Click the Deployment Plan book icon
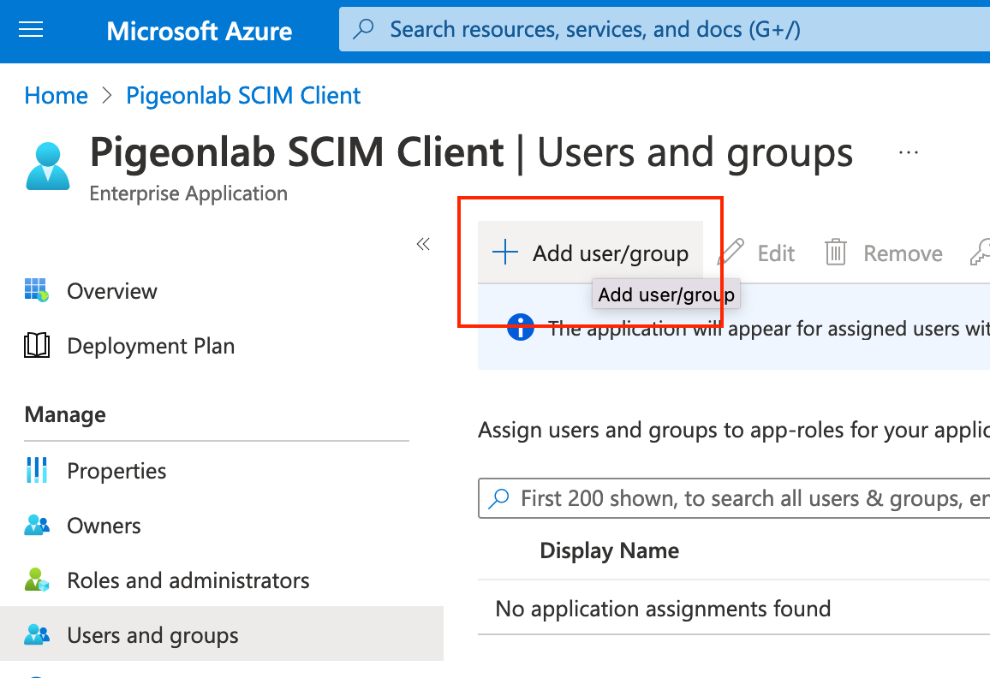This screenshot has width=990, height=678. coord(37,345)
